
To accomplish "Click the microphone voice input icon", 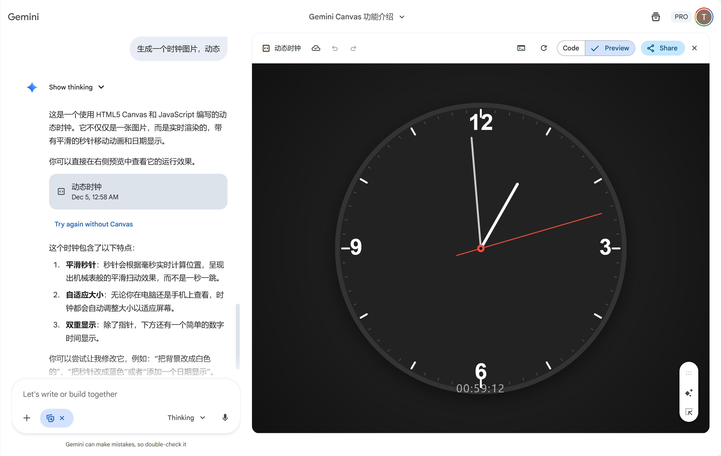I will (225, 417).
